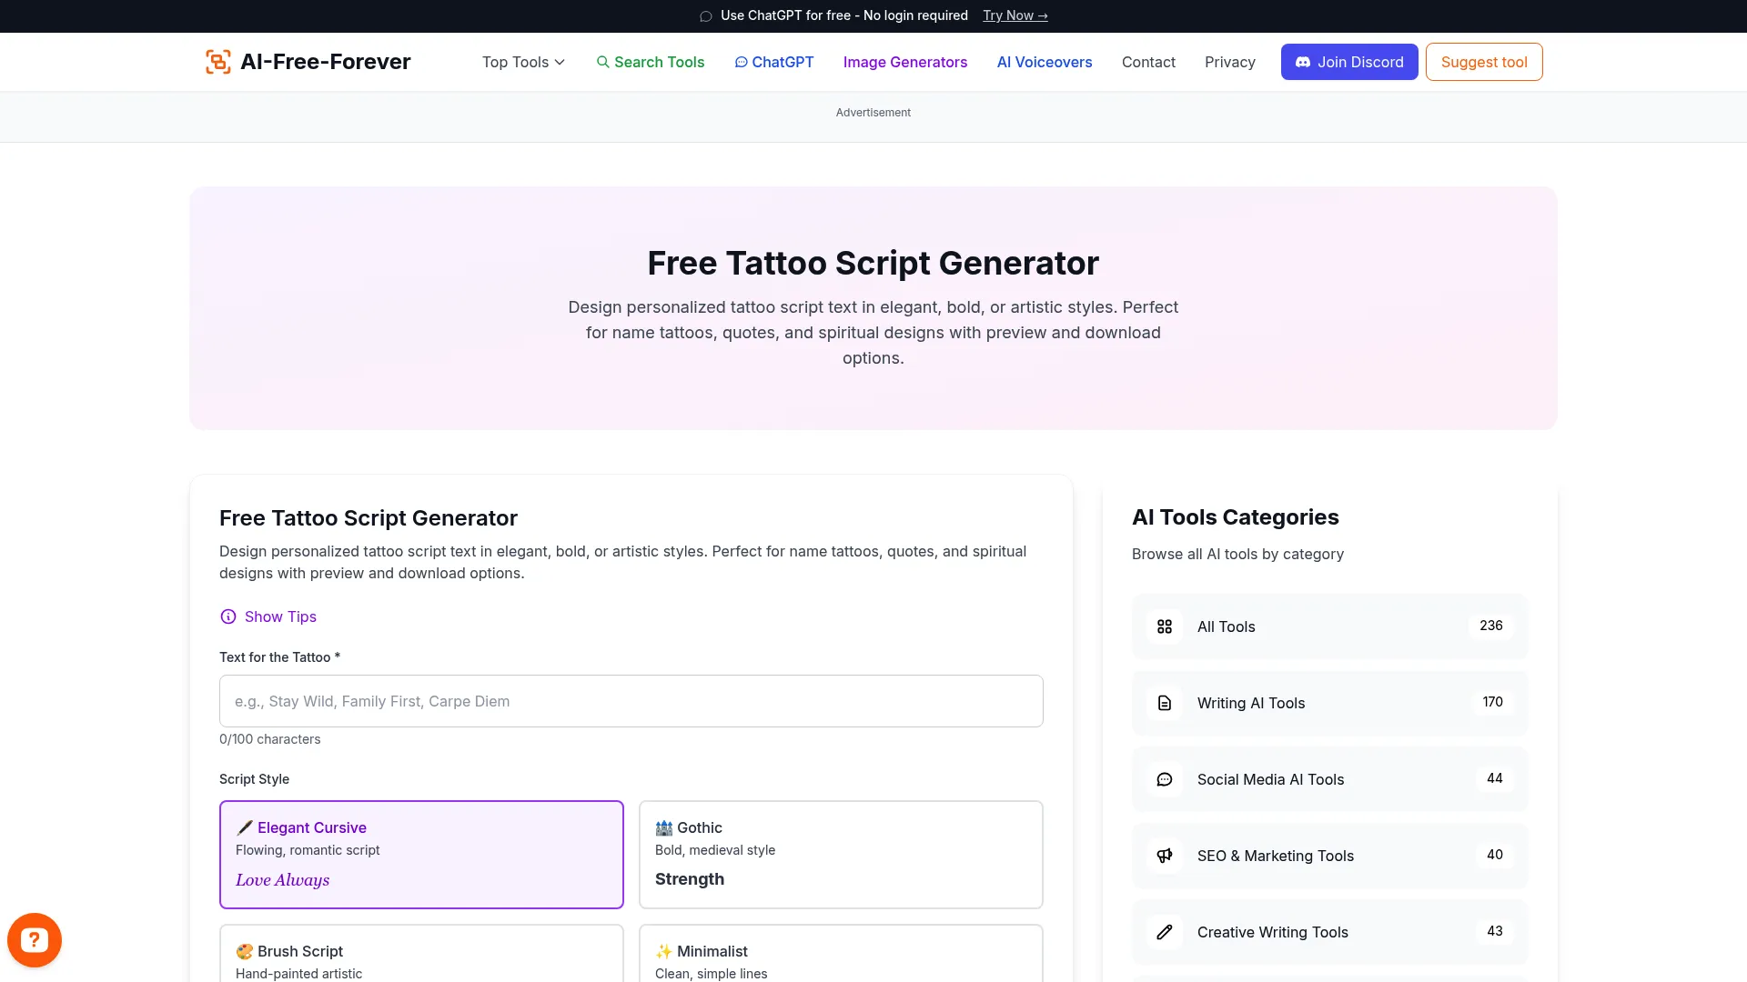Open the AI Voiceovers menu item

(1044, 62)
